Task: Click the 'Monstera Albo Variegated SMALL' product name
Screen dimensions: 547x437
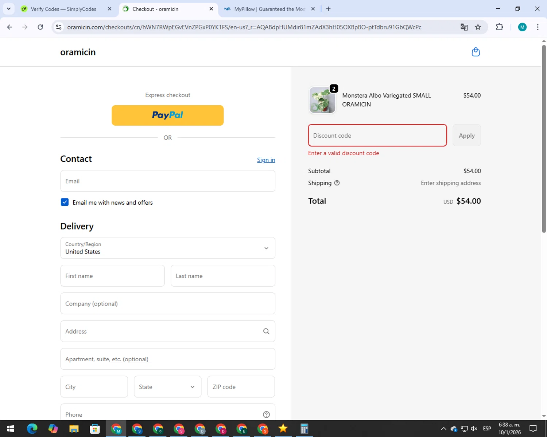Action: tap(387, 95)
